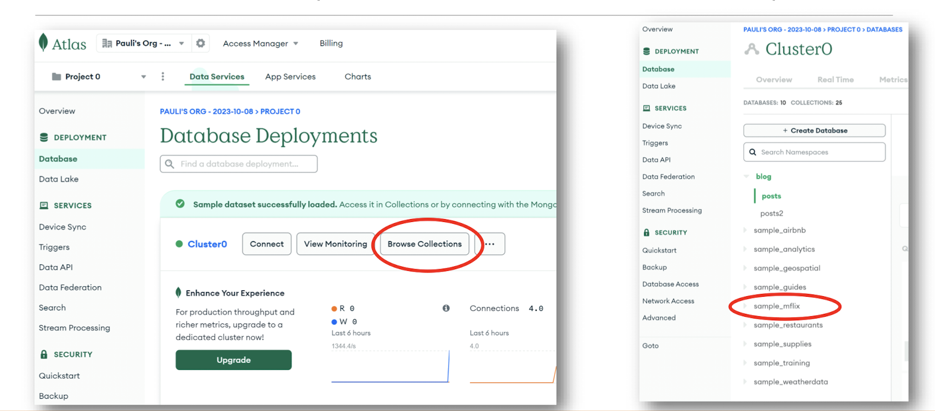Viewport: 935px width, 411px height.
Task: Open Overview in the left Atlas sidebar
Action: pyautogui.click(x=57, y=111)
